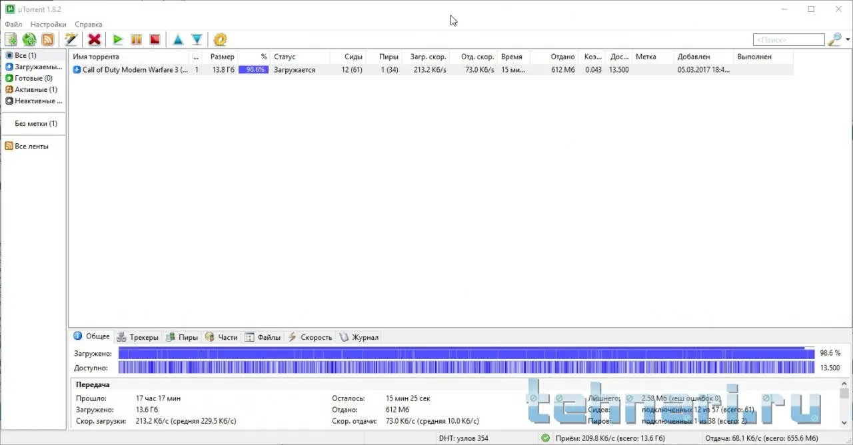This screenshot has width=853, height=445.
Task: Open the RSS feed toolbar icon
Action: [x=48, y=39]
